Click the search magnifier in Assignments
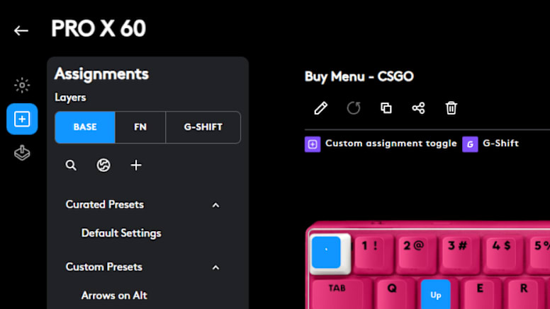Image resolution: width=550 pixels, height=309 pixels. [x=71, y=165]
